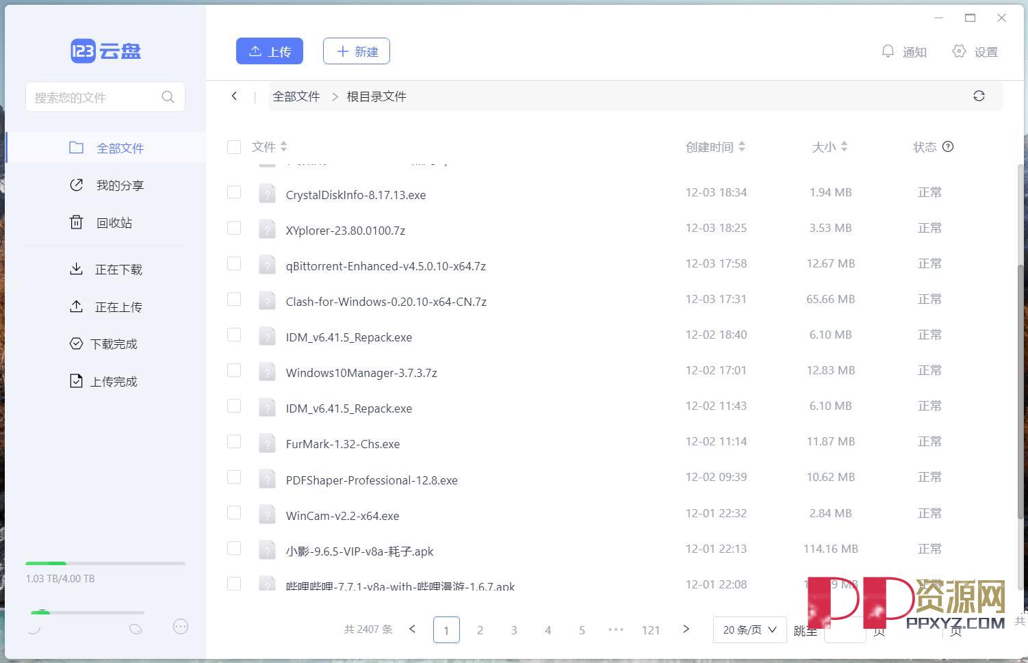Image resolution: width=1028 pixels, height=663 pixels.
Task: Click the magnifier icon in the search box
Action: tap(168, 97)
